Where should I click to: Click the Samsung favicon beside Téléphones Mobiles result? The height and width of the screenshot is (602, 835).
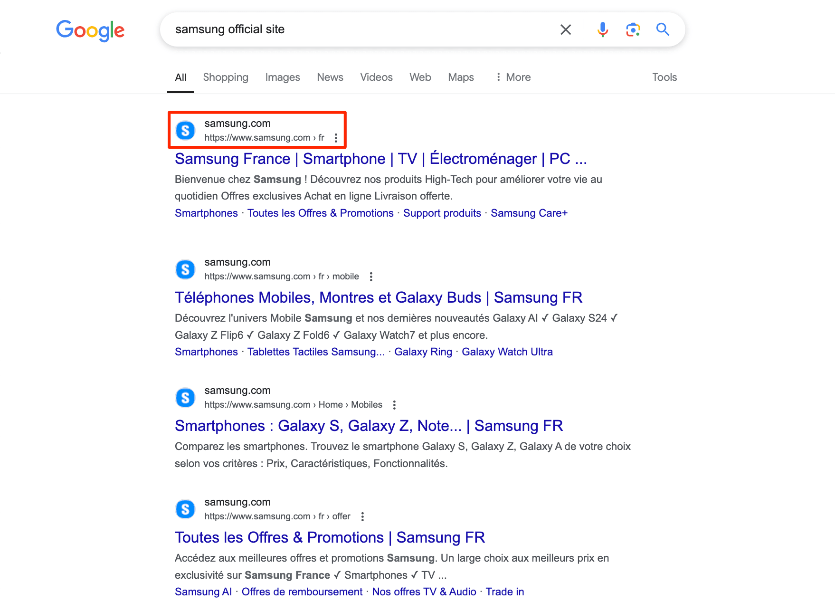pyautogui.click(x=185, y=269)
